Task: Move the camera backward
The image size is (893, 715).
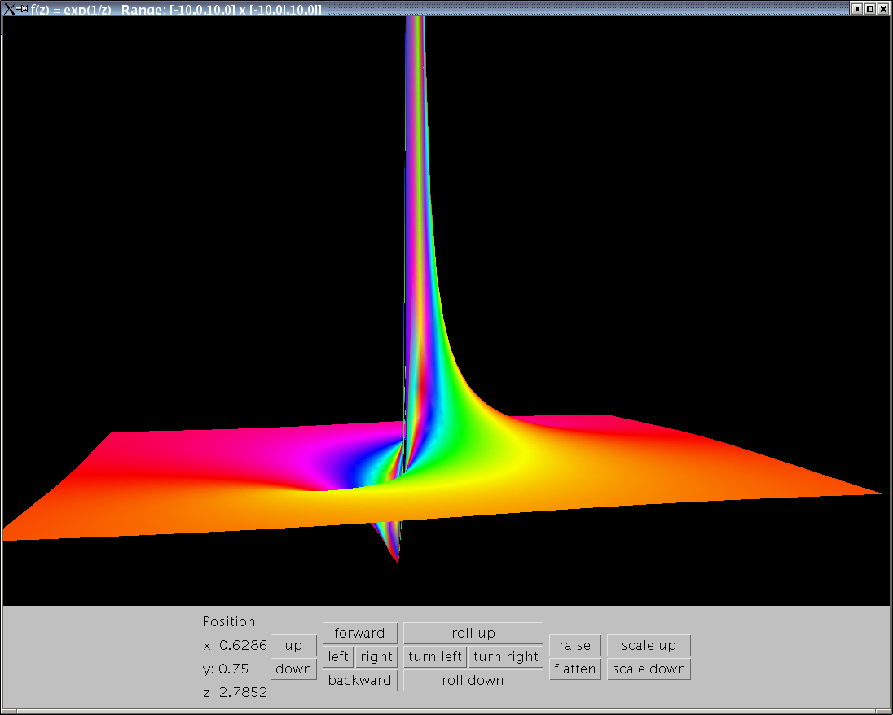Action: point(359,680)
